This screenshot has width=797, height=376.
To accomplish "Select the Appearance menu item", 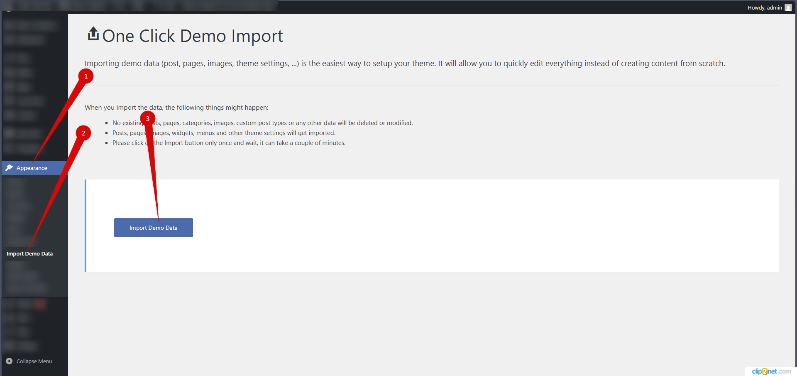I will click(31, 168).
